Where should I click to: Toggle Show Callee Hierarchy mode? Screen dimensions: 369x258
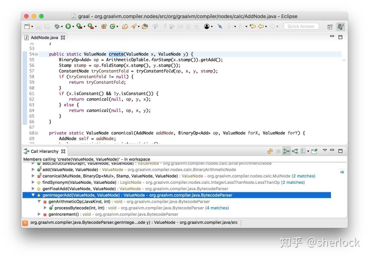(x=295, y=151)
